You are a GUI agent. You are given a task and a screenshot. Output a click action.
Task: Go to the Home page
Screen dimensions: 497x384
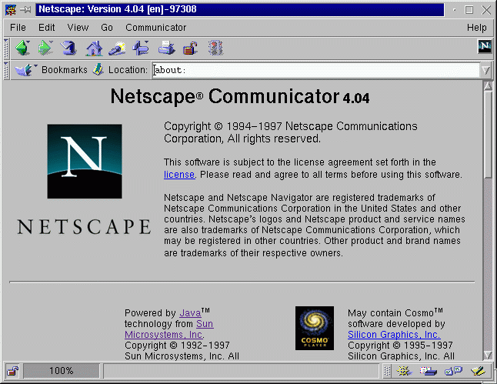click(x=94, y=48)
